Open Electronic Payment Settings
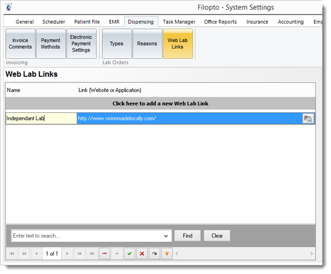331x274 pixels. (81, 43)
